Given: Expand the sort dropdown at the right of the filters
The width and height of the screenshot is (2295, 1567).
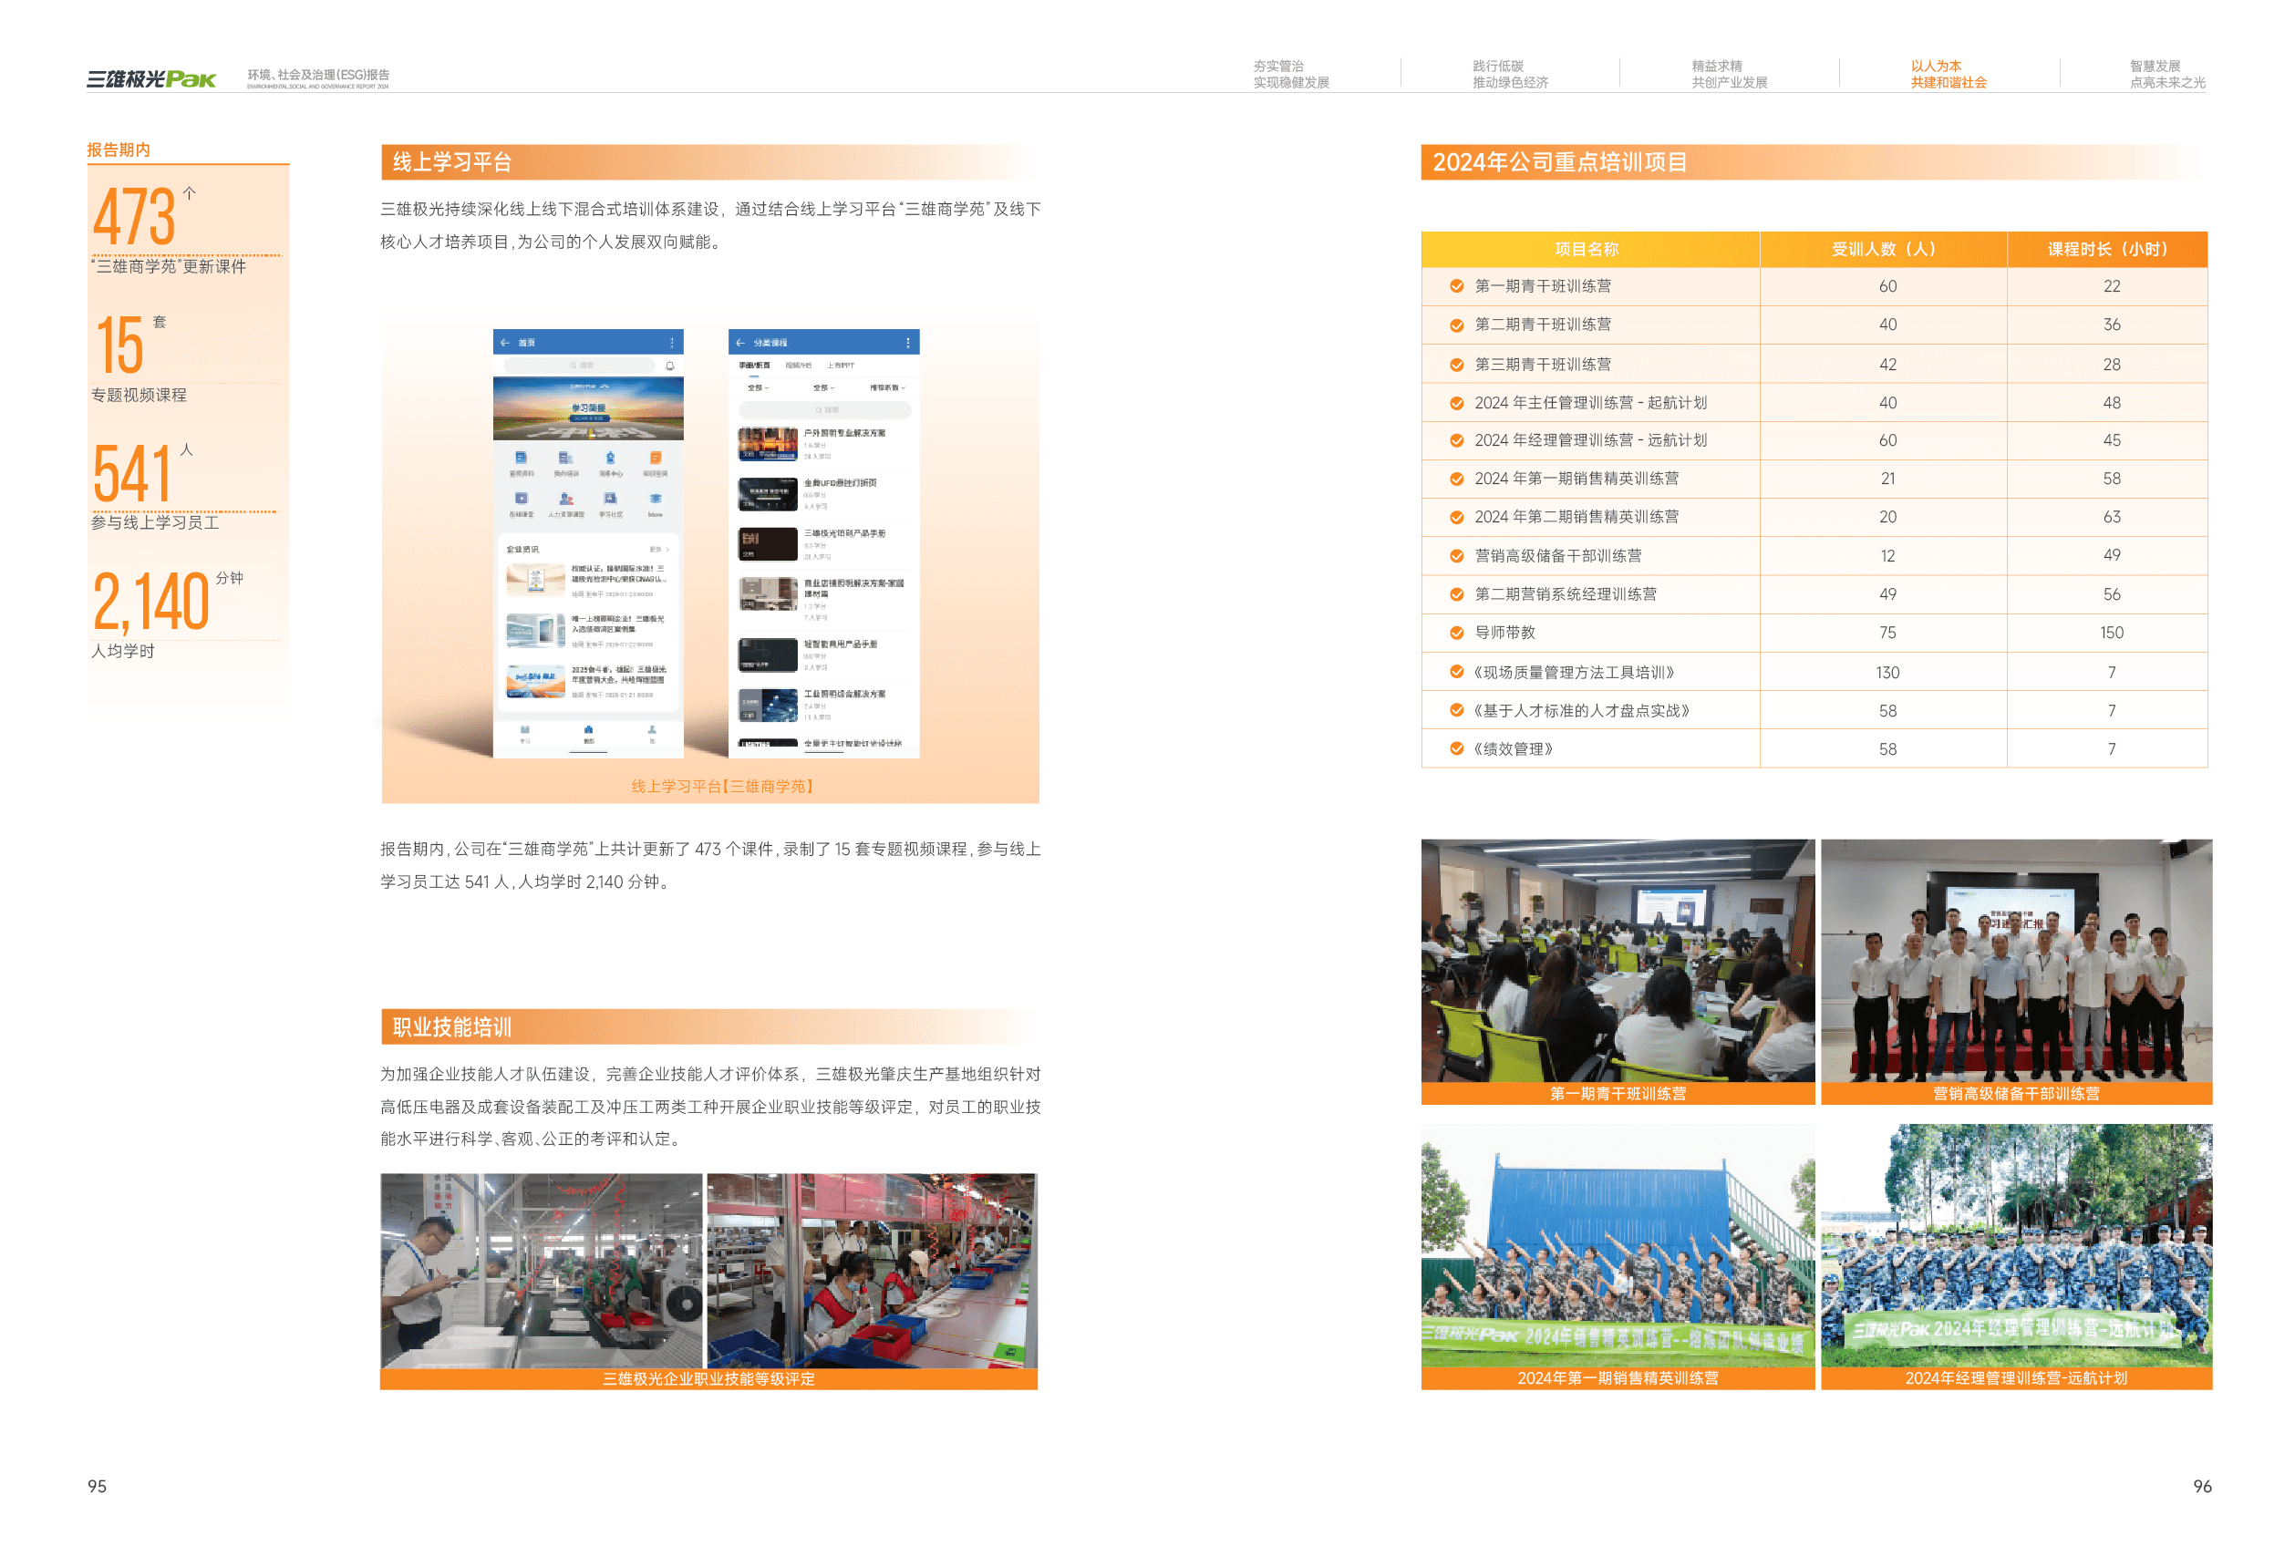Looking at the screenshot, I should [887, 388].
